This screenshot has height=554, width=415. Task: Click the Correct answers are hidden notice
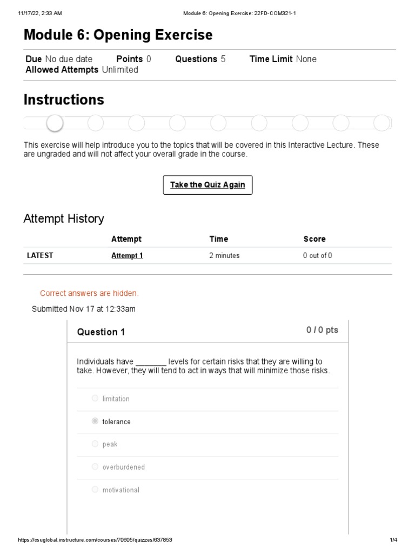89,293
